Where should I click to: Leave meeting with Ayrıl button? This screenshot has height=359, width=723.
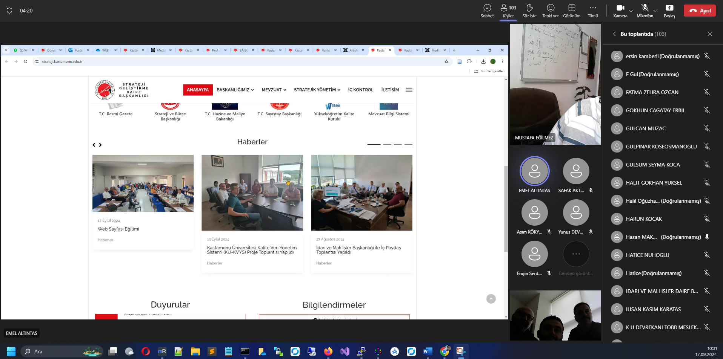(x=700, y=11)
